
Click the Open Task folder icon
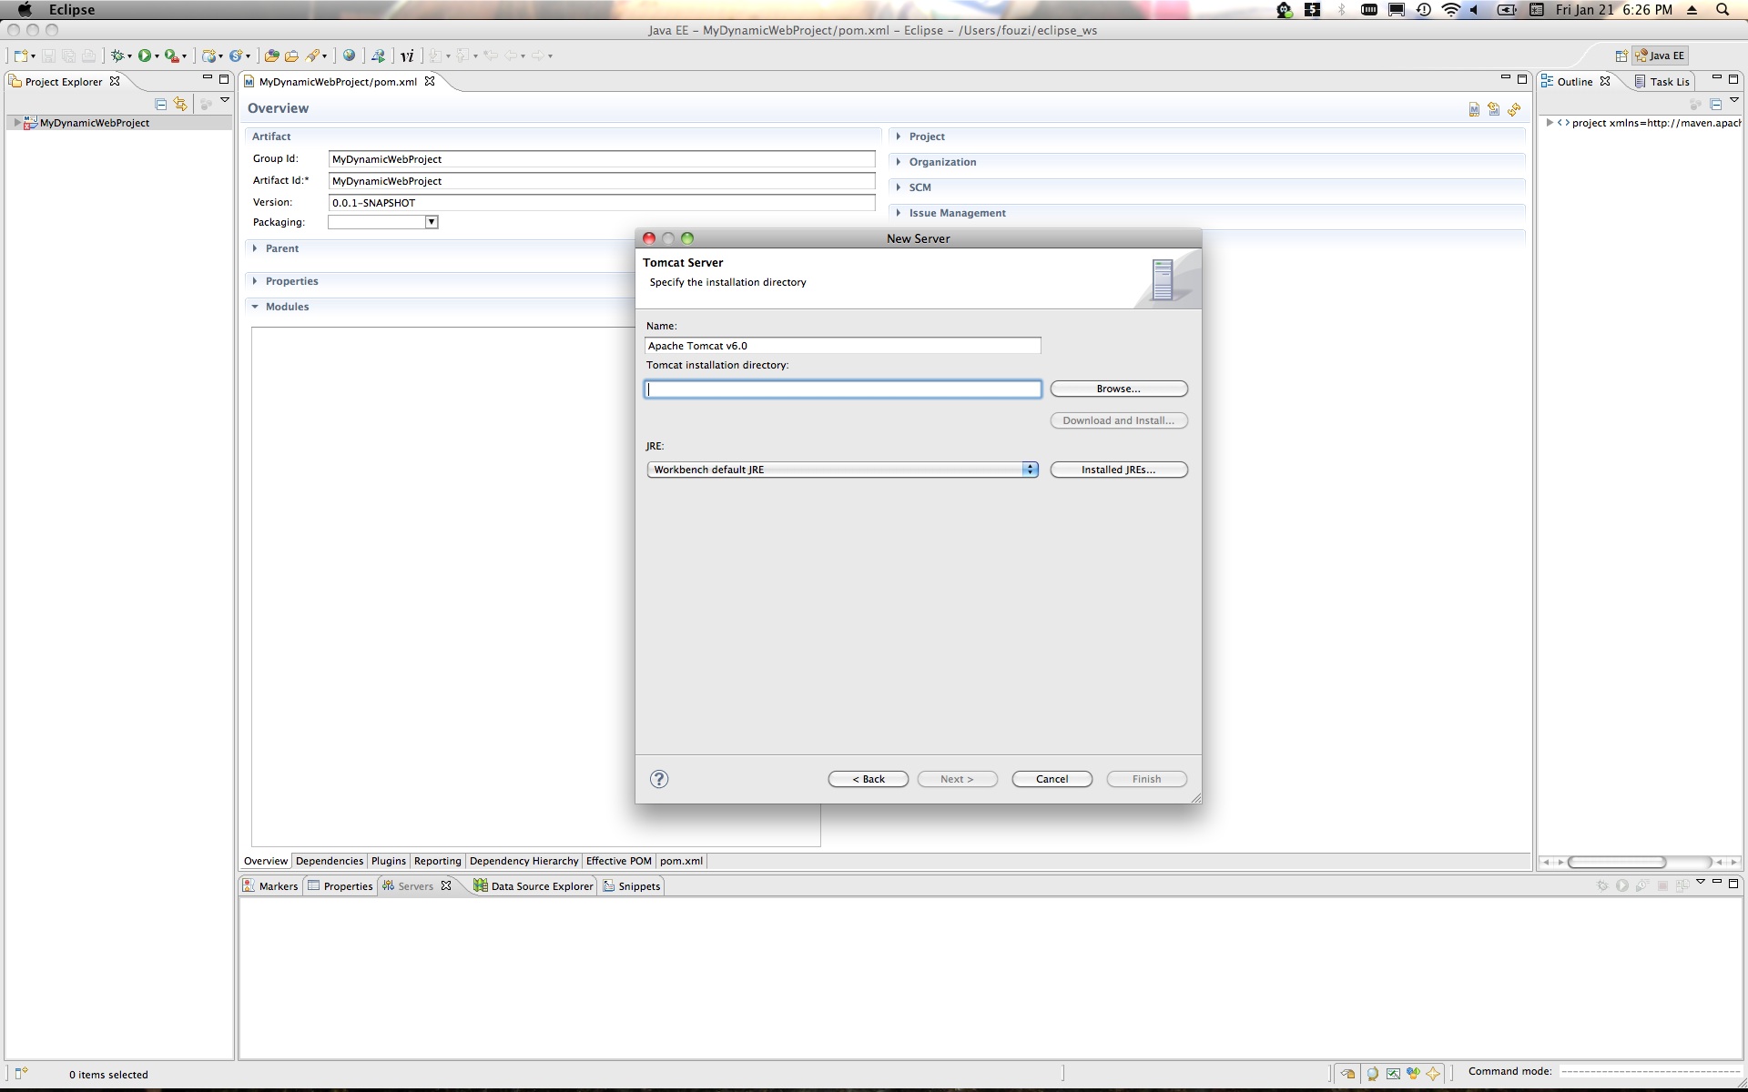[291, 56]
